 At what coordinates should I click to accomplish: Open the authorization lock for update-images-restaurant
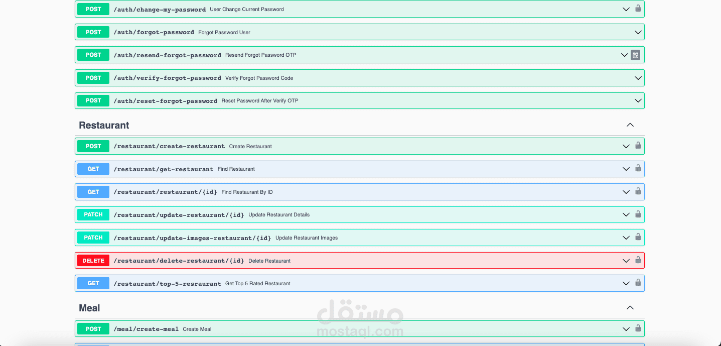(x=638, y=237)
